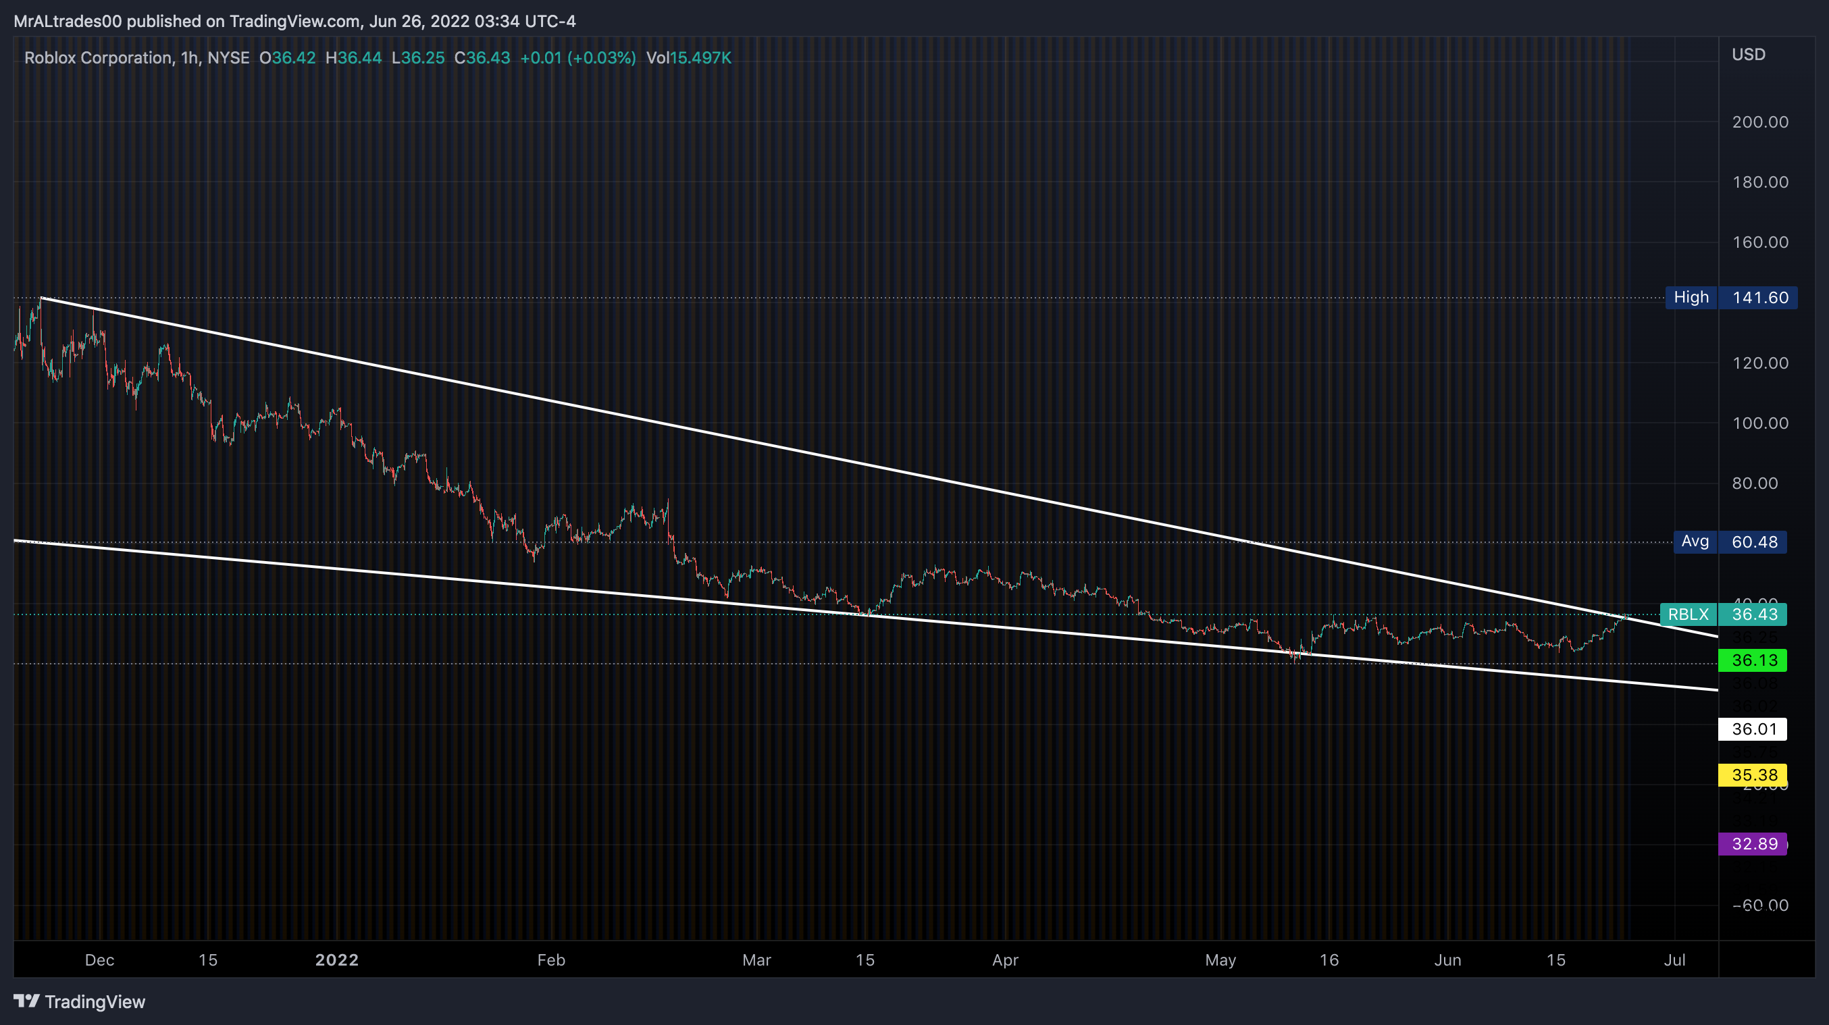This screenshot has width=1829, height=1025.
Task: Click the USD currency label
Action: 1749,55
